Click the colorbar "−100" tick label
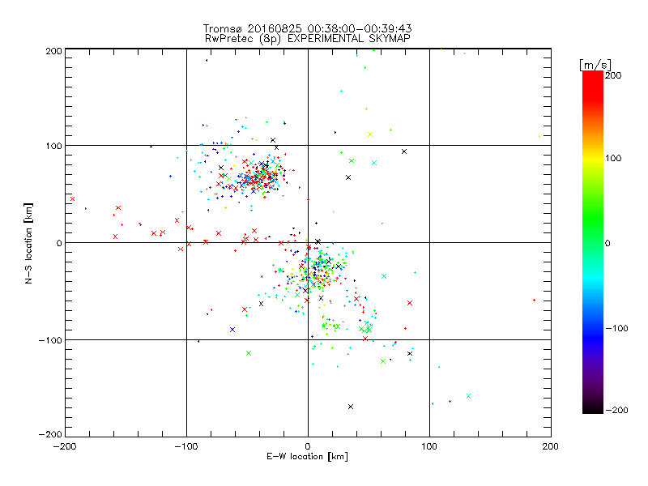The image size is (648, 486). (x=616, y=328)
